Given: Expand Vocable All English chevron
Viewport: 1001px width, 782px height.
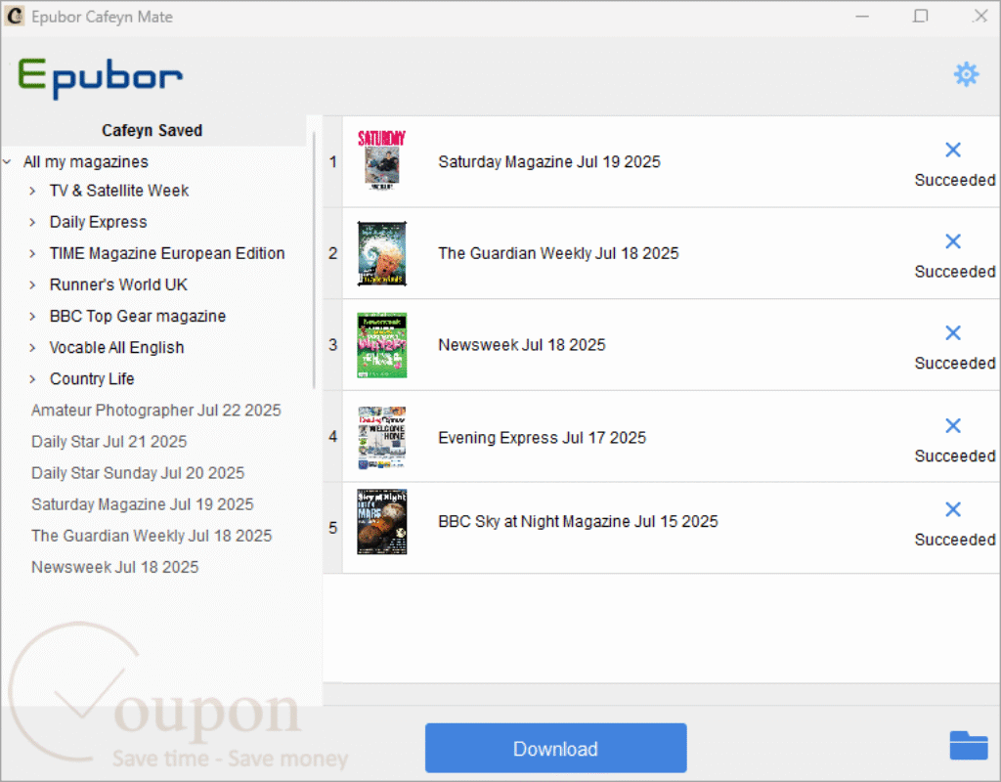Looking at the screenshot, I should point(32,347).
